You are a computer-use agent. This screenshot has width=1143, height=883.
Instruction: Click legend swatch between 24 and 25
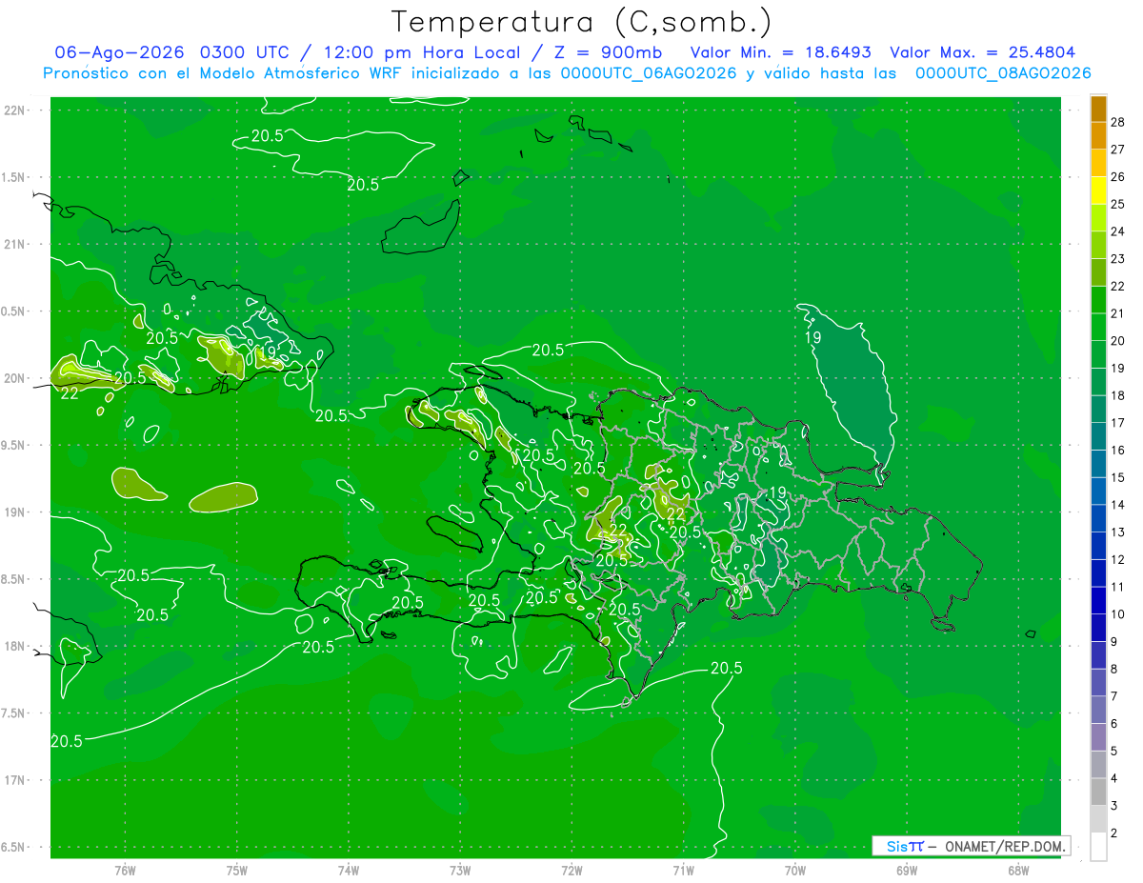[x=1098, y=218]
